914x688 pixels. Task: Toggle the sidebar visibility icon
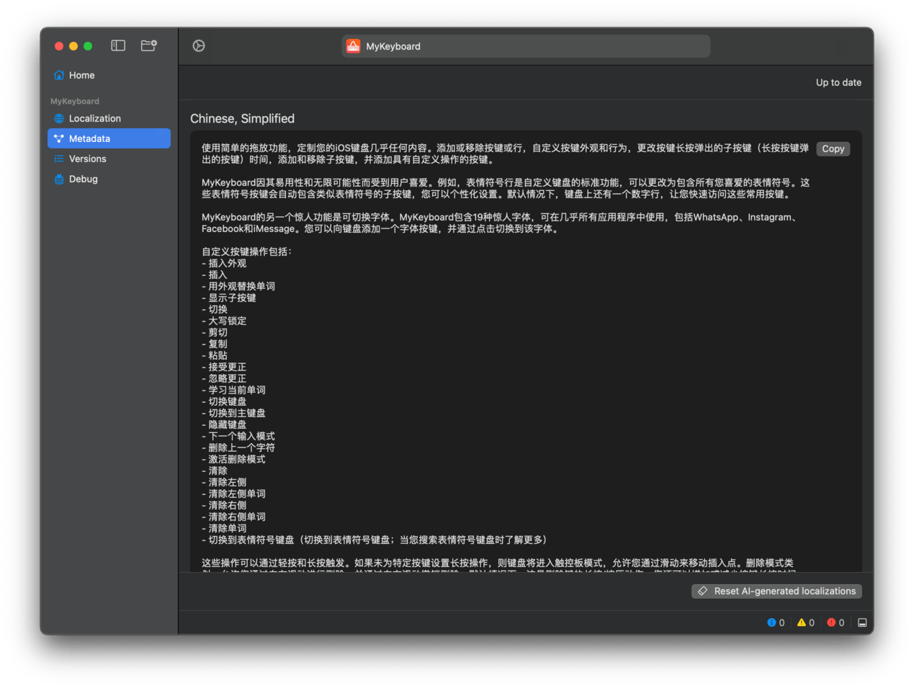pyautogui.click(x=118, y=46)
